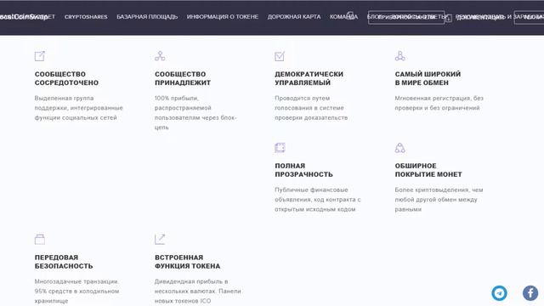The height and width of the screenshot is (306, 544).
Task: Click the icon above ОБШИРНОЕ ПОКРЫТИЕ МОНЕТ
Action: 400,147
